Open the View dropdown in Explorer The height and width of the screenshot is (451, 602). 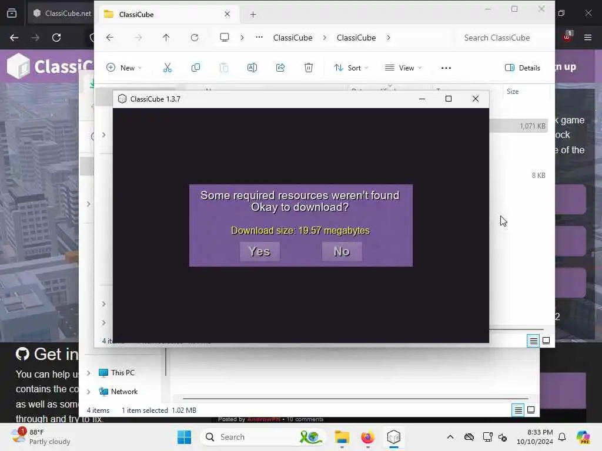403,68
